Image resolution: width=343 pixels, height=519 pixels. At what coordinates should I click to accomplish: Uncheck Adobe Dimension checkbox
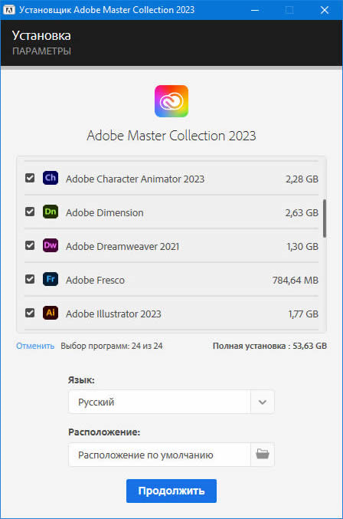click(30, 212)
